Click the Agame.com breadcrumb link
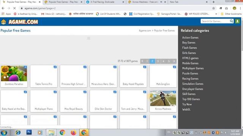 pyautogui.click(x=145, y=31)
